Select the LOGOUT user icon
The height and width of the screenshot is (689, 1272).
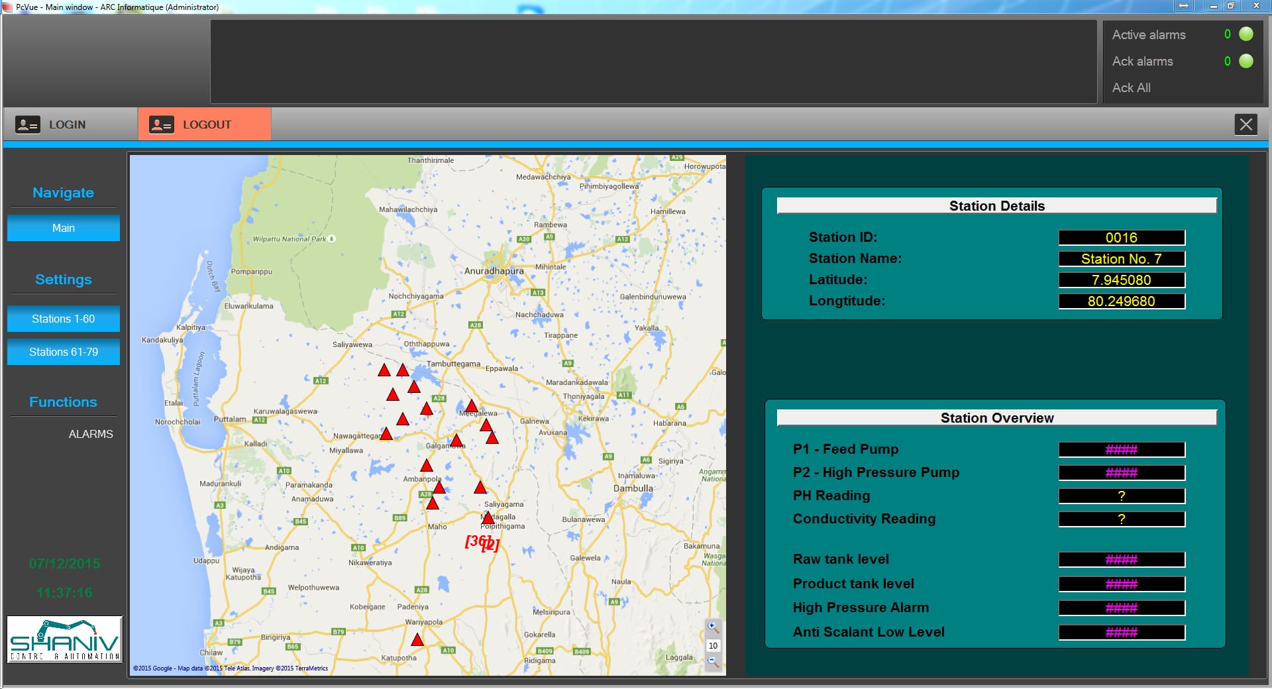[x=160, y=124]
